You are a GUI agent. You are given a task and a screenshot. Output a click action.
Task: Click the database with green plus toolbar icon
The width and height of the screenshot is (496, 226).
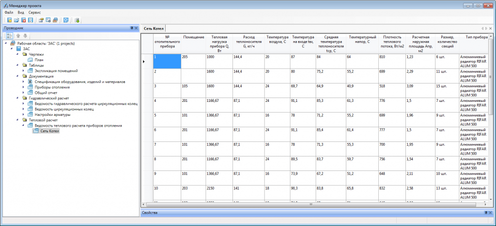[77, 20]
